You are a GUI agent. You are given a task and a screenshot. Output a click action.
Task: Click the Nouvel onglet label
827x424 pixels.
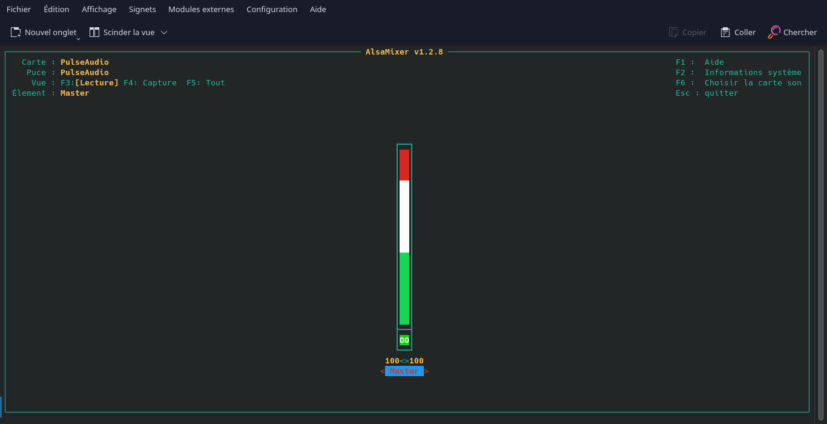pyautogui.click(x=51, y=32)
